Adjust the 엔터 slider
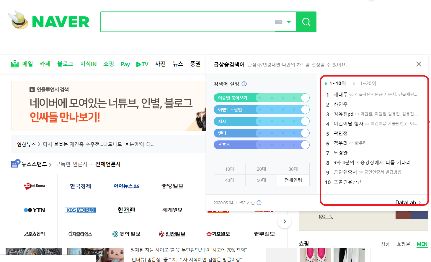This screenshot has height=262, width=431. point(262,133)
